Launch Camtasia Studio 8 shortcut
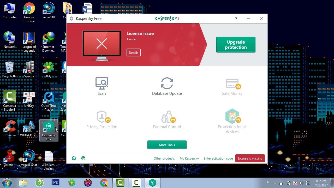The width and height of the screenshot is (334, 188). click(x=10, y=101)
